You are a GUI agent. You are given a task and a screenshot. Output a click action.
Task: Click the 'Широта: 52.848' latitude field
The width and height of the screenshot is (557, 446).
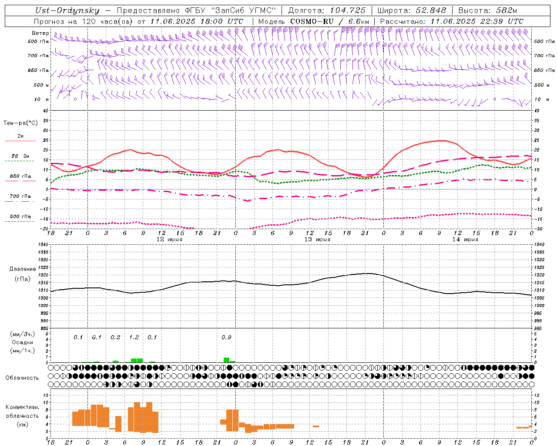click(x=412, y=11)
